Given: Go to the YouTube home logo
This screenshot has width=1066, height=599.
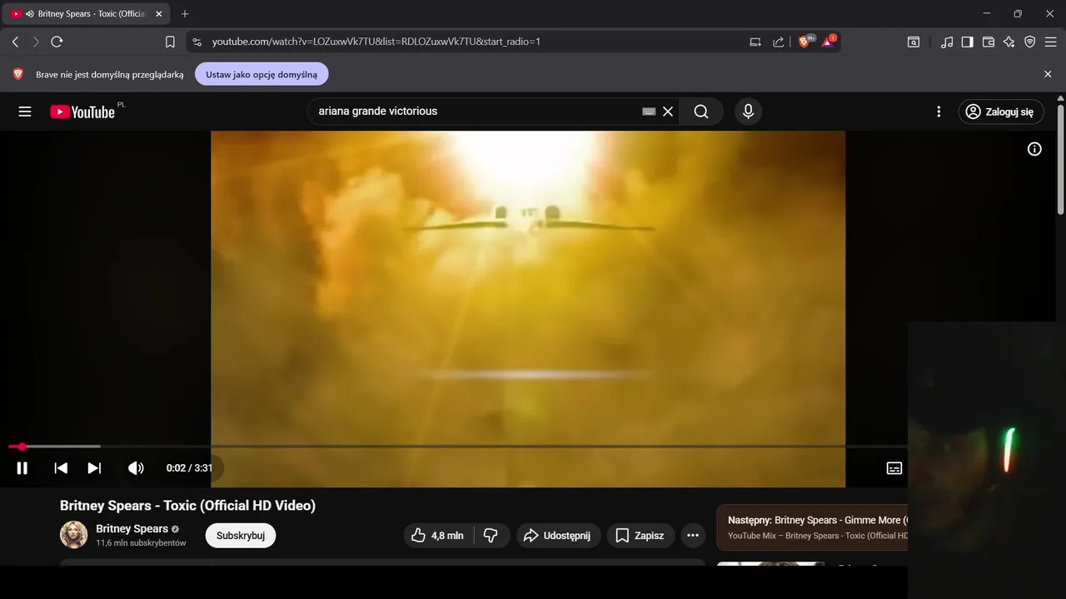Looking at the screenshot, I should tap(82, 111).
